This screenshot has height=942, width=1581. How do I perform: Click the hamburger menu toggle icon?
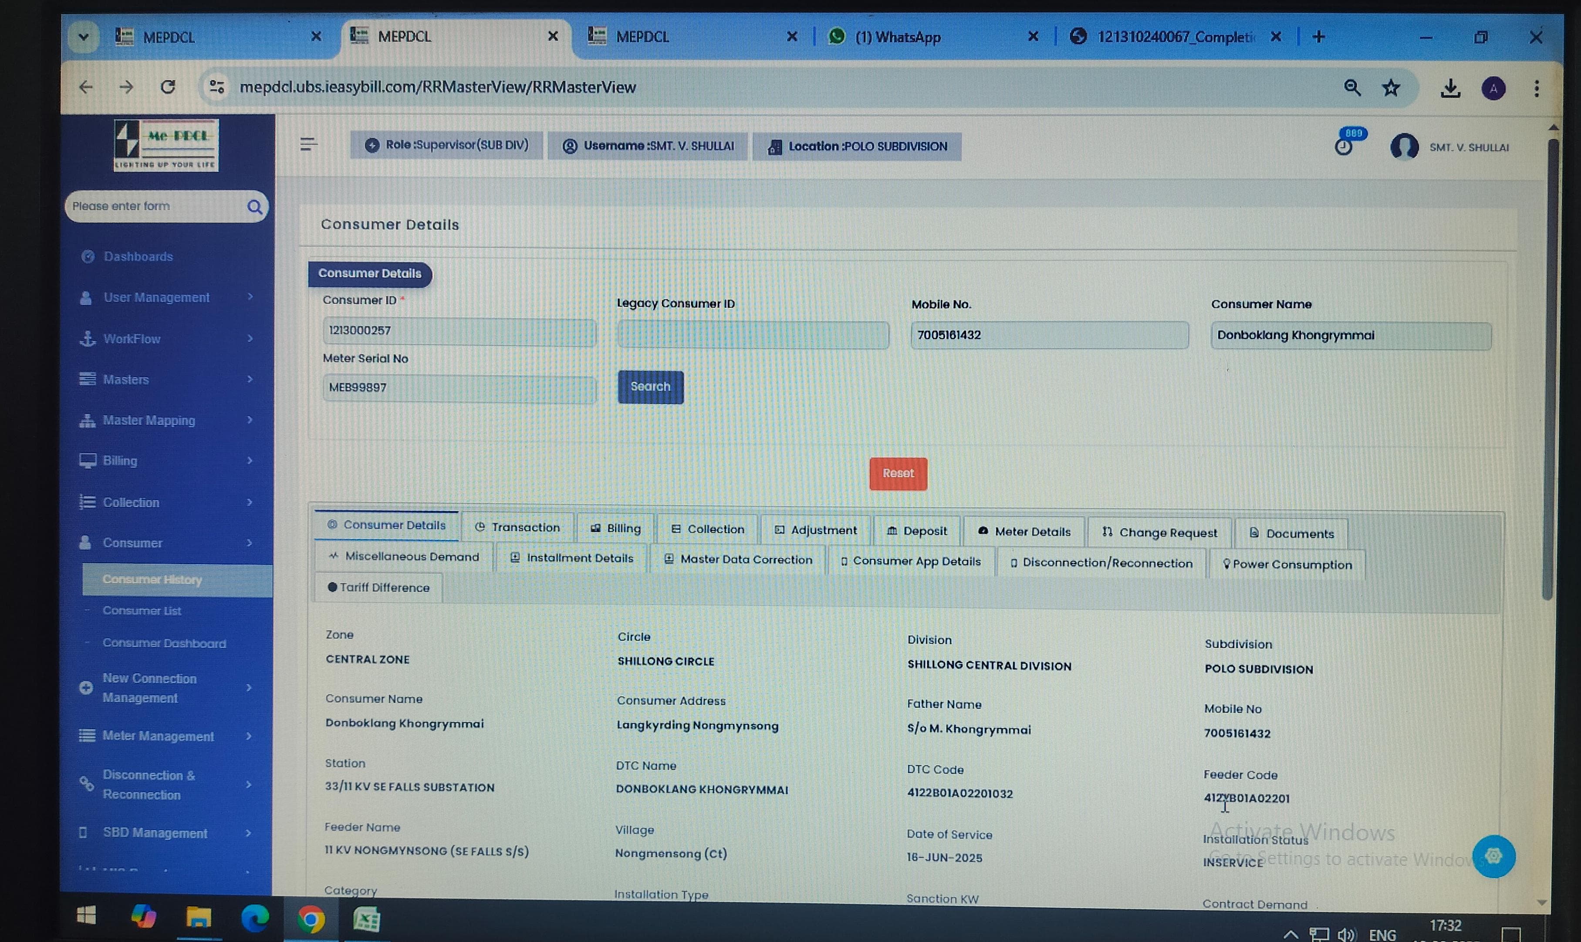pyautogui.click(x=309, y=145)
